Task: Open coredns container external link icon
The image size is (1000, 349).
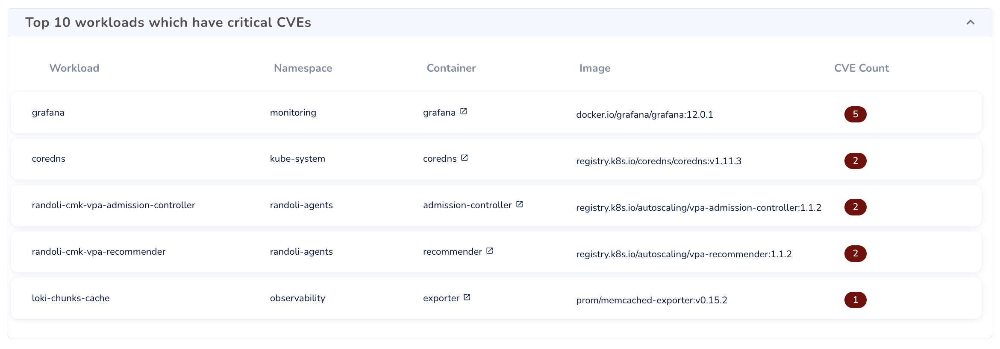Action: (465, 158)
